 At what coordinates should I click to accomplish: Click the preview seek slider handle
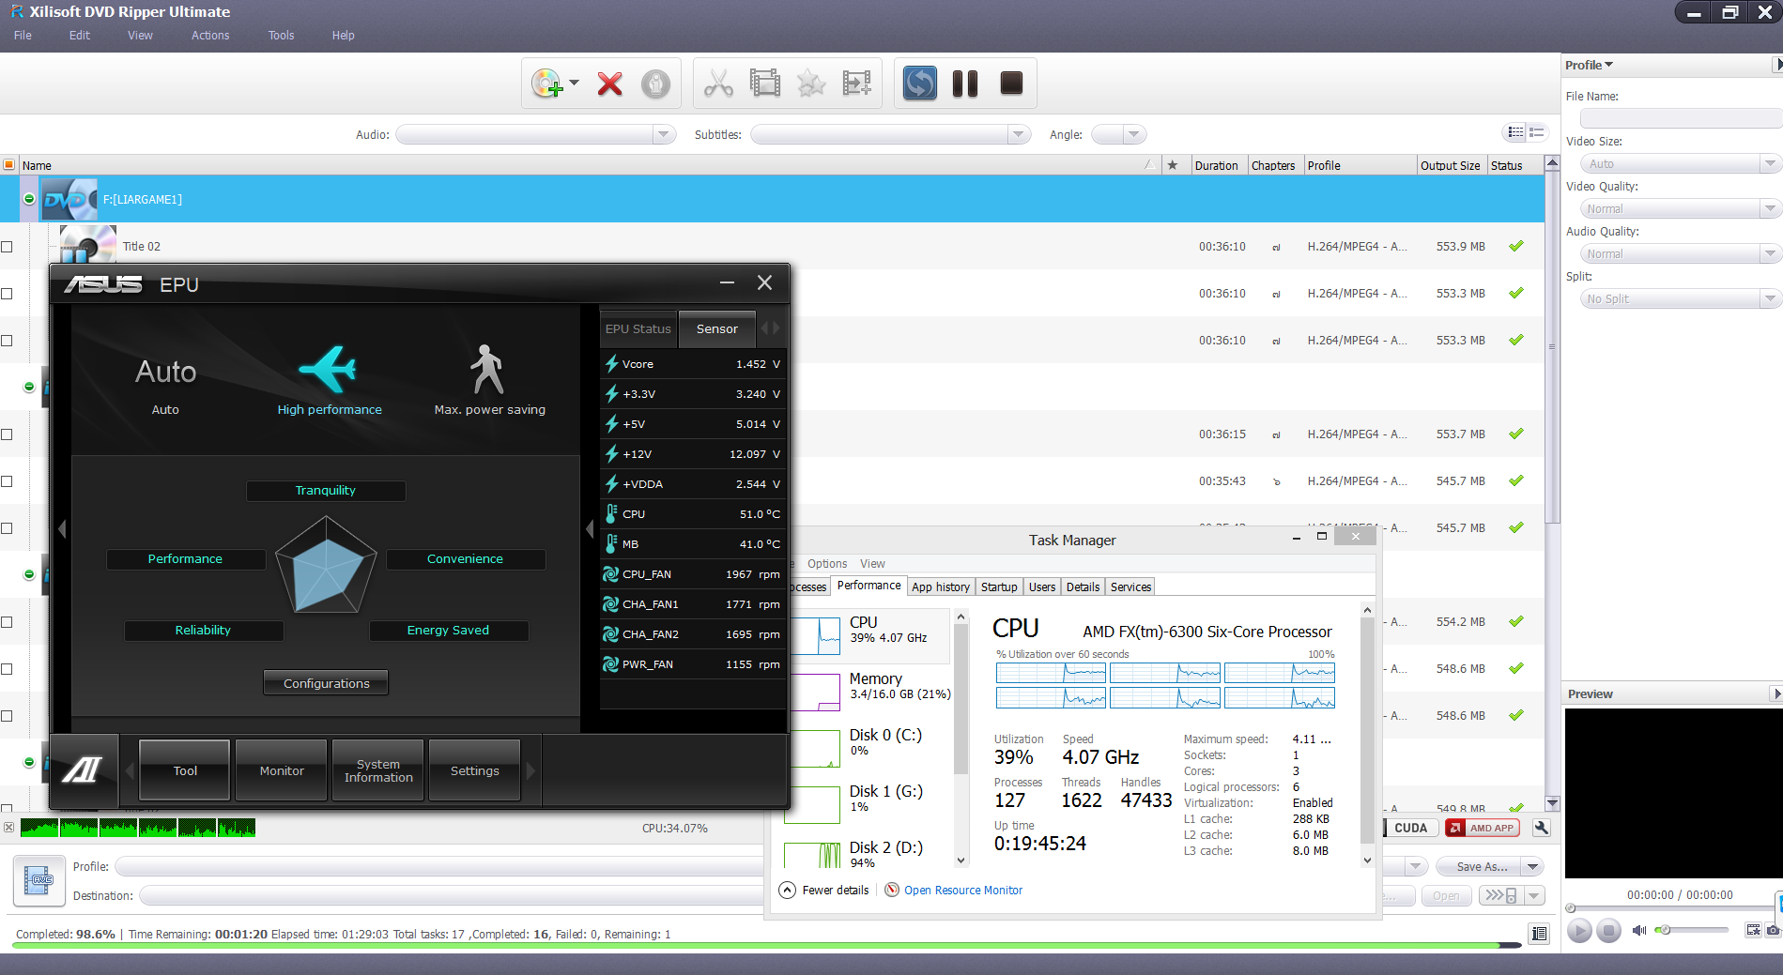1571,907
